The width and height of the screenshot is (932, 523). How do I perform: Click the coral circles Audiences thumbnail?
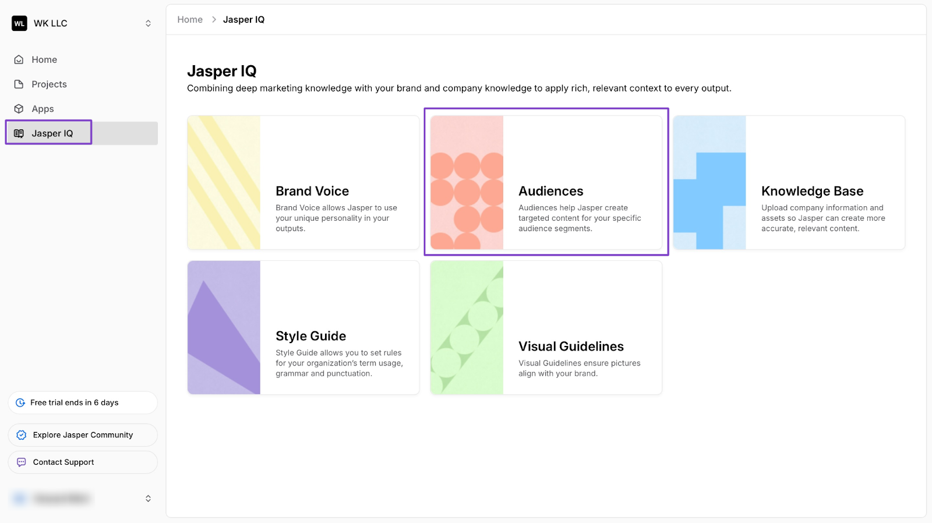[x=467, y=182]
